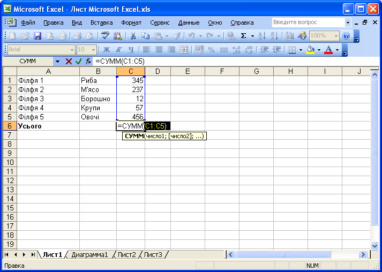Apply the red Font Color A
Image resolution: width=382 pixels, height=272 pixels.
328,50
